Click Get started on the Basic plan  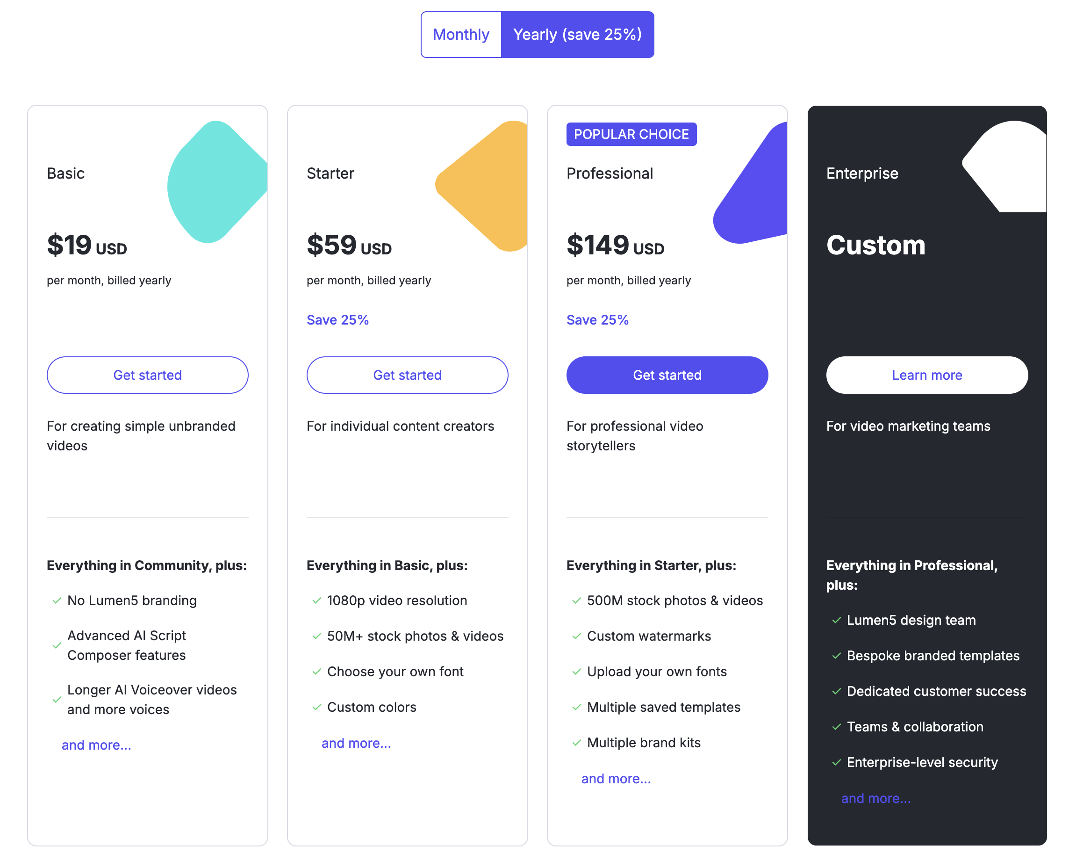[147, 375]
